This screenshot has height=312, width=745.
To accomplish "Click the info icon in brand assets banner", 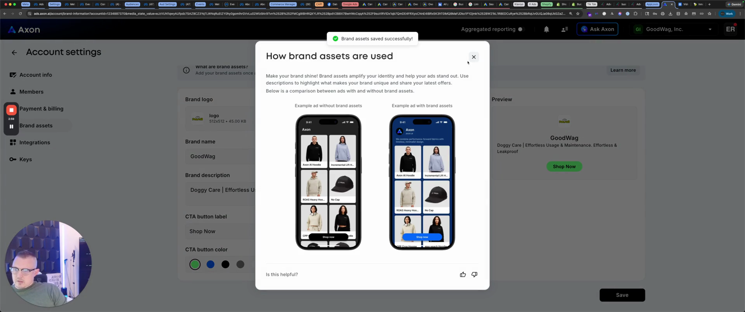I will [186, 70].
